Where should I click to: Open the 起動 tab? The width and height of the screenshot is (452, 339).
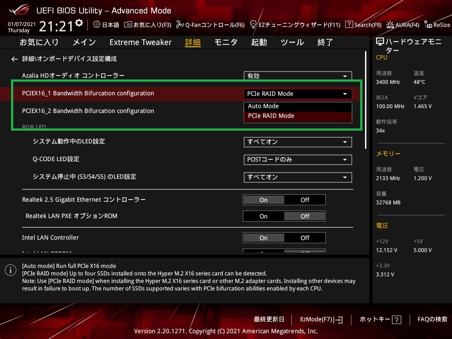coord(259,42)
